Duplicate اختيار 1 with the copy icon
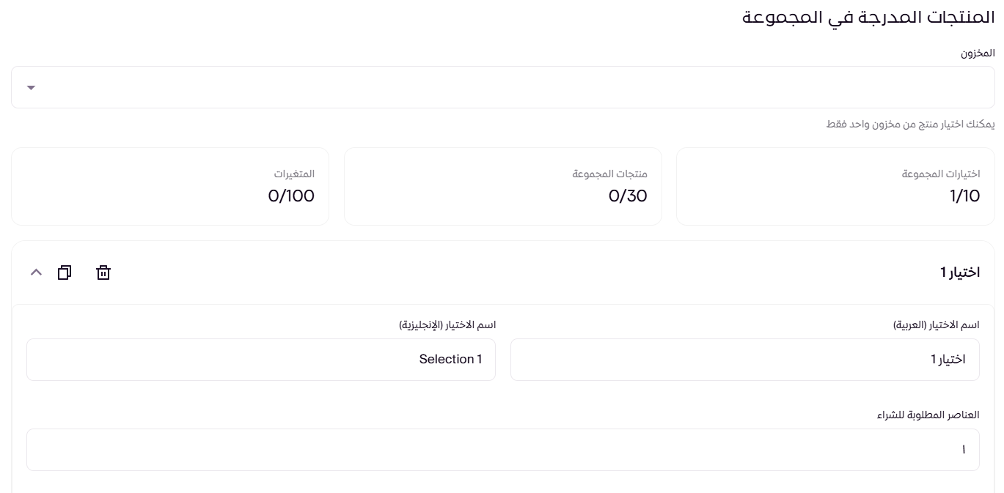Image resolution: width=1004 pixels, height=493 pixels. click(65, 272)
